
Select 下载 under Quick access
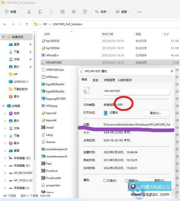tap(17, 52)
